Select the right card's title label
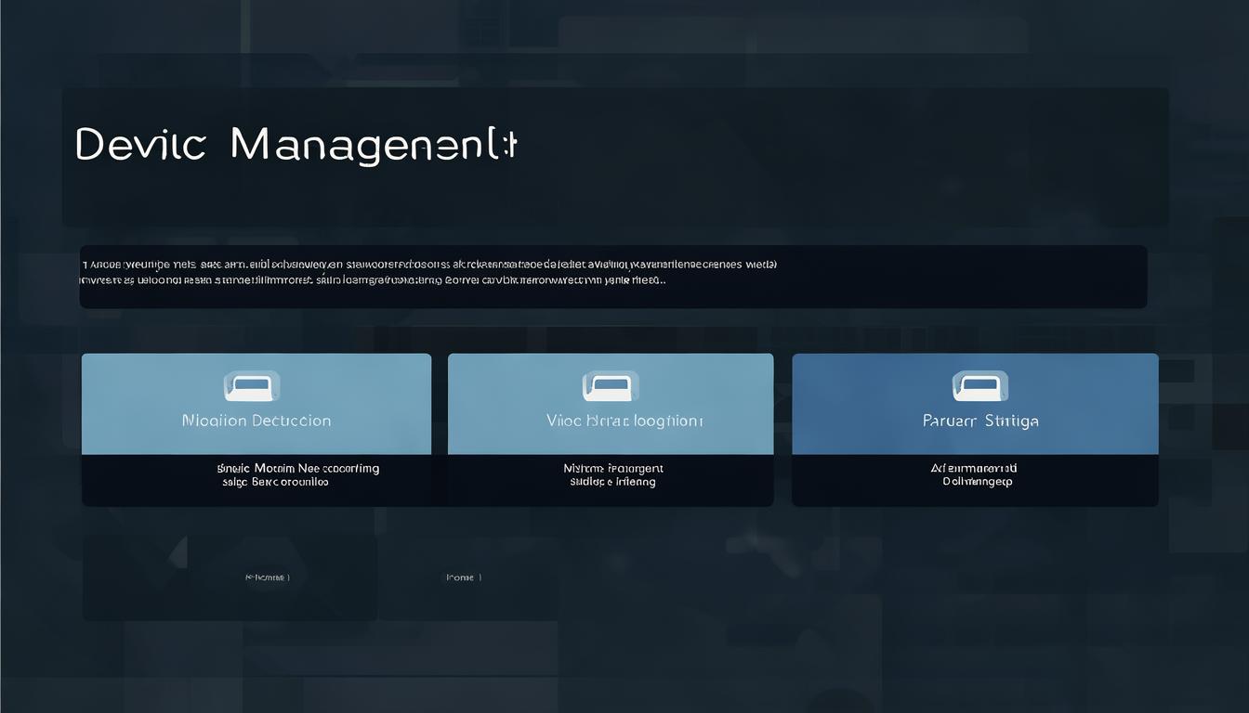Screen dimensions: 1249x713 coord(980,421)
